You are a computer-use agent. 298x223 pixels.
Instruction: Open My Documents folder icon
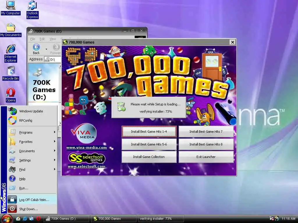(x=11, y=30)
